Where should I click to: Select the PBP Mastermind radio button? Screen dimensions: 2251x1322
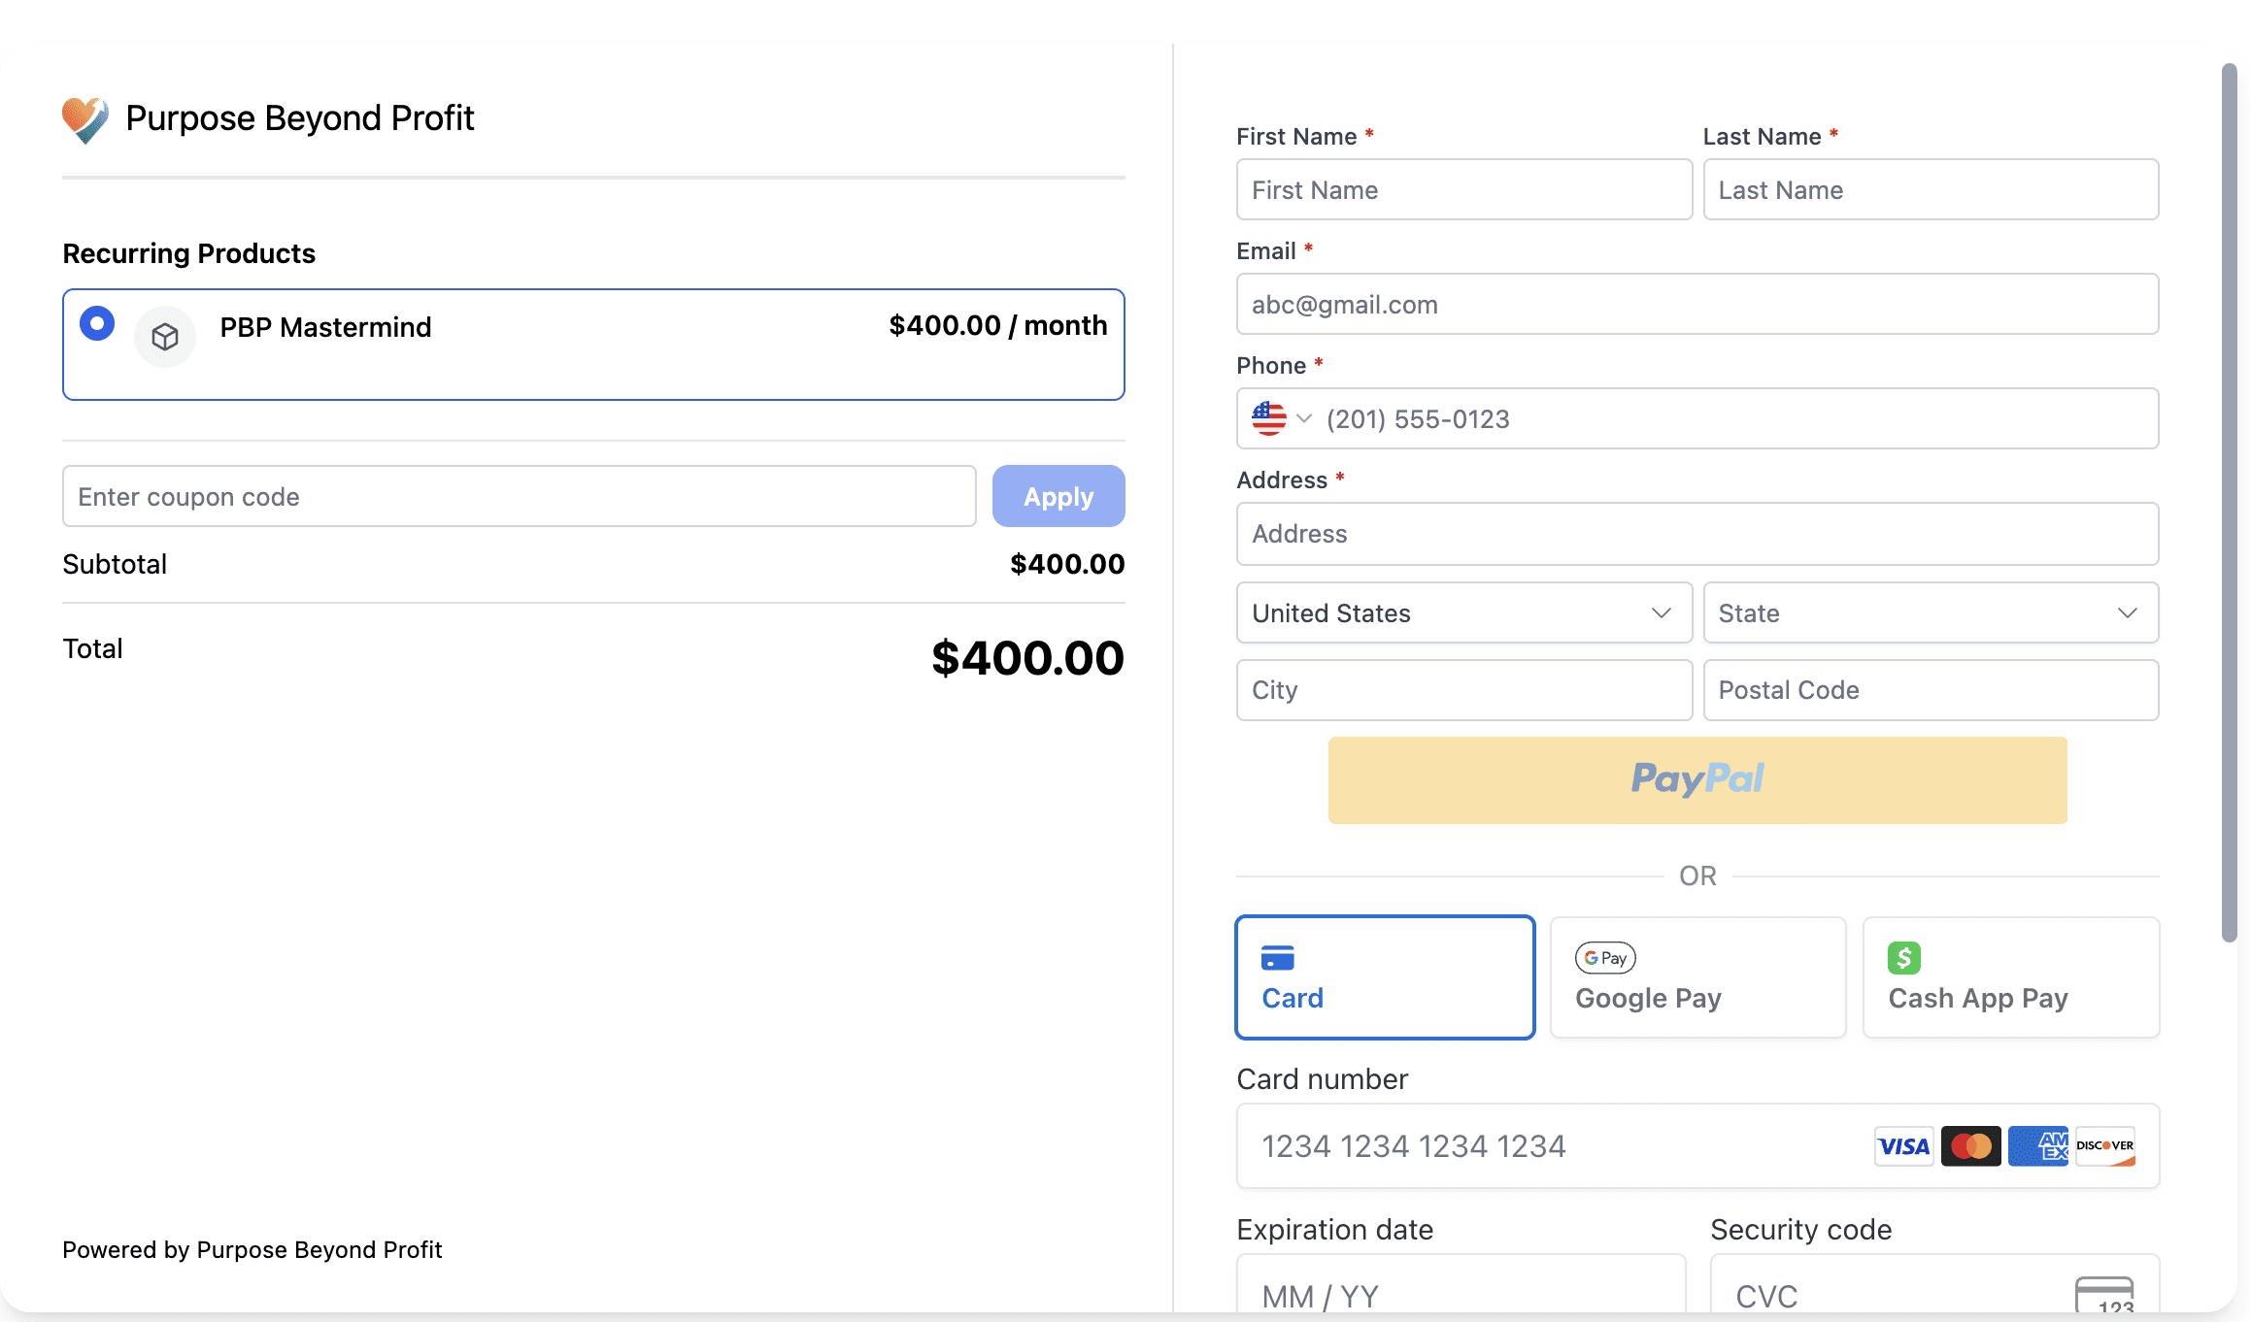click(x=97, y=323)
